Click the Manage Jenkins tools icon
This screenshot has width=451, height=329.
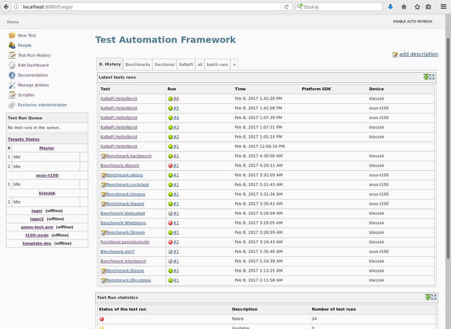point(12,85)
